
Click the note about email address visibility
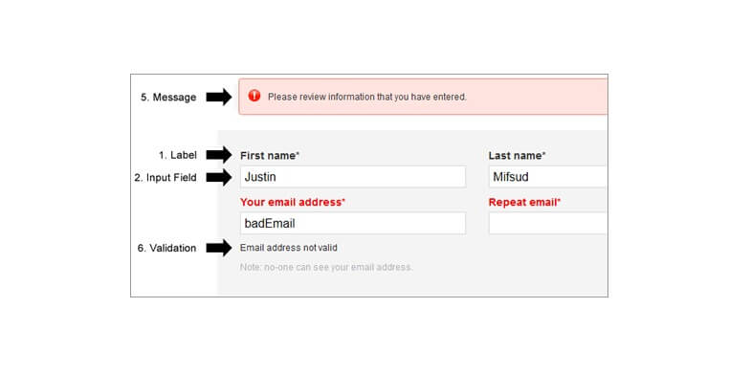326,267
